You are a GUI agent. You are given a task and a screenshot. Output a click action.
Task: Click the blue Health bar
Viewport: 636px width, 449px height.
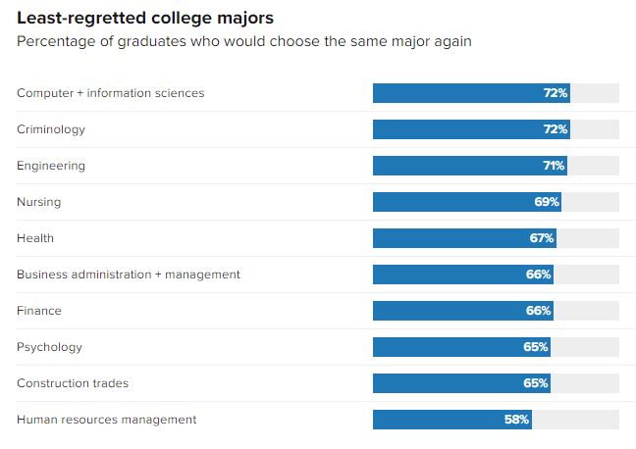[451, 238]
